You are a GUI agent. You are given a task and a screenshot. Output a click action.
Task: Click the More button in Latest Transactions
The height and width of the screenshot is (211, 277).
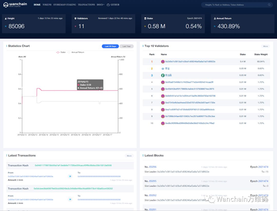[129, 156]
